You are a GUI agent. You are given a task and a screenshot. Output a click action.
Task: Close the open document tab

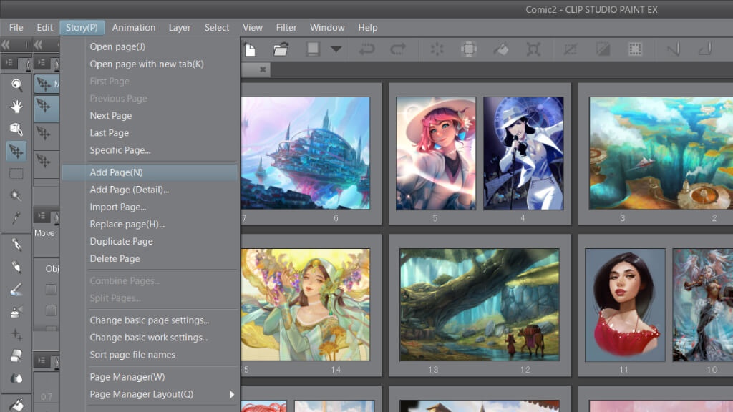tap(263, 69)
